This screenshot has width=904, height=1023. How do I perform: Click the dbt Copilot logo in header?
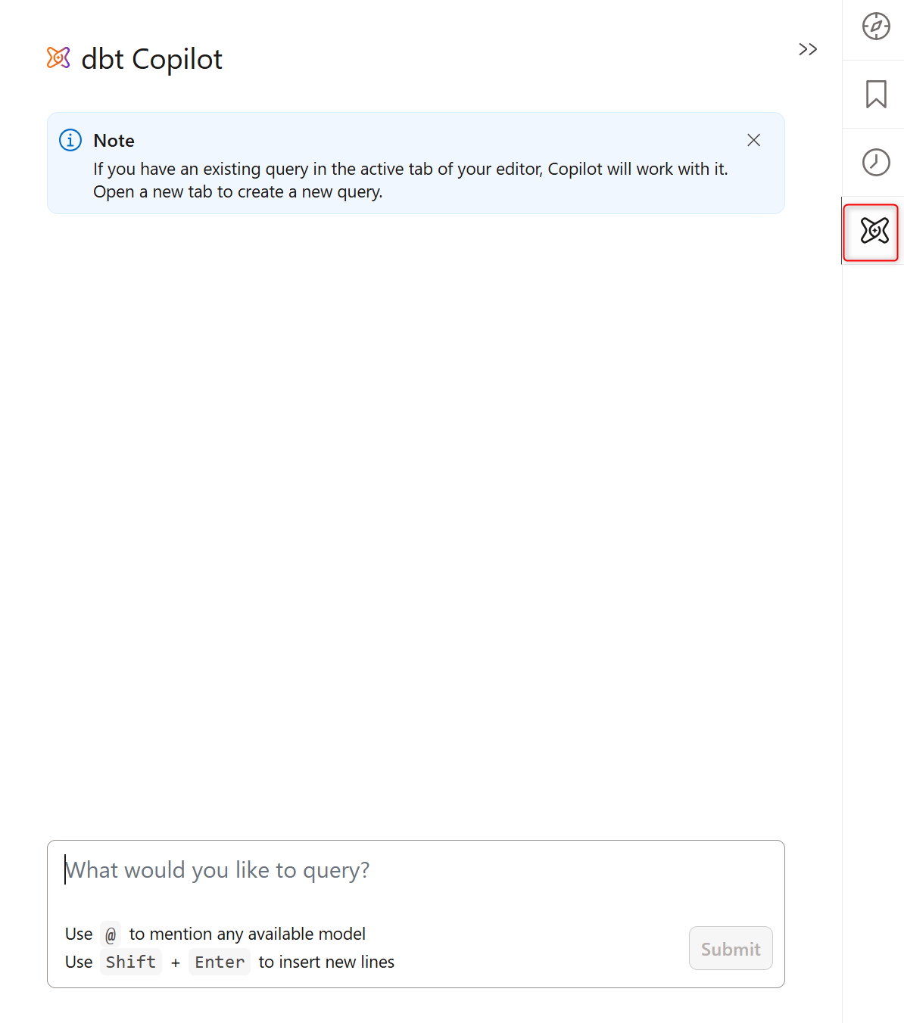(x=58, y=58)
